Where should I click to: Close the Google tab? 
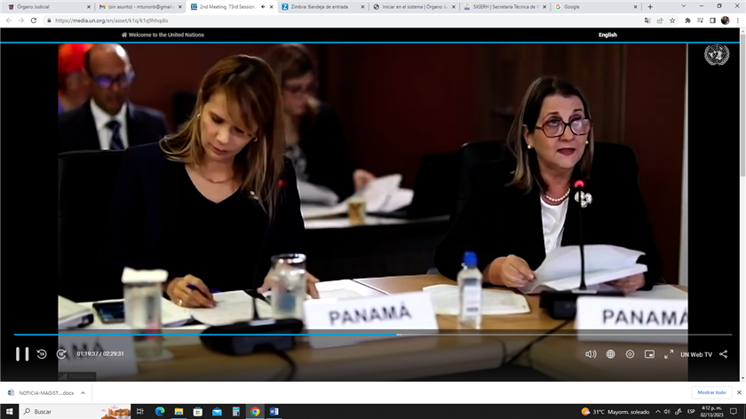click(635, 7)
